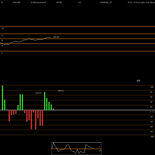Click the MR axis label 20

(x=151, y=107)
